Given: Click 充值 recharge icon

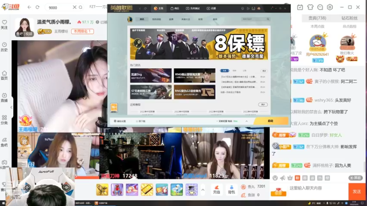Looking at the screenshot, I should click(x=217, y=190).
